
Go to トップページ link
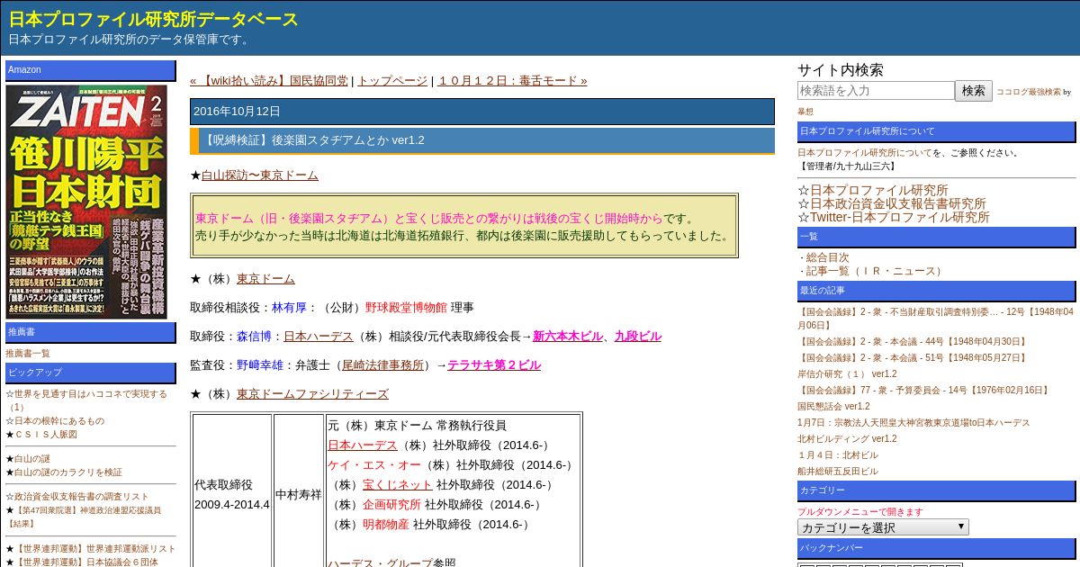click(x=392, y=80)
